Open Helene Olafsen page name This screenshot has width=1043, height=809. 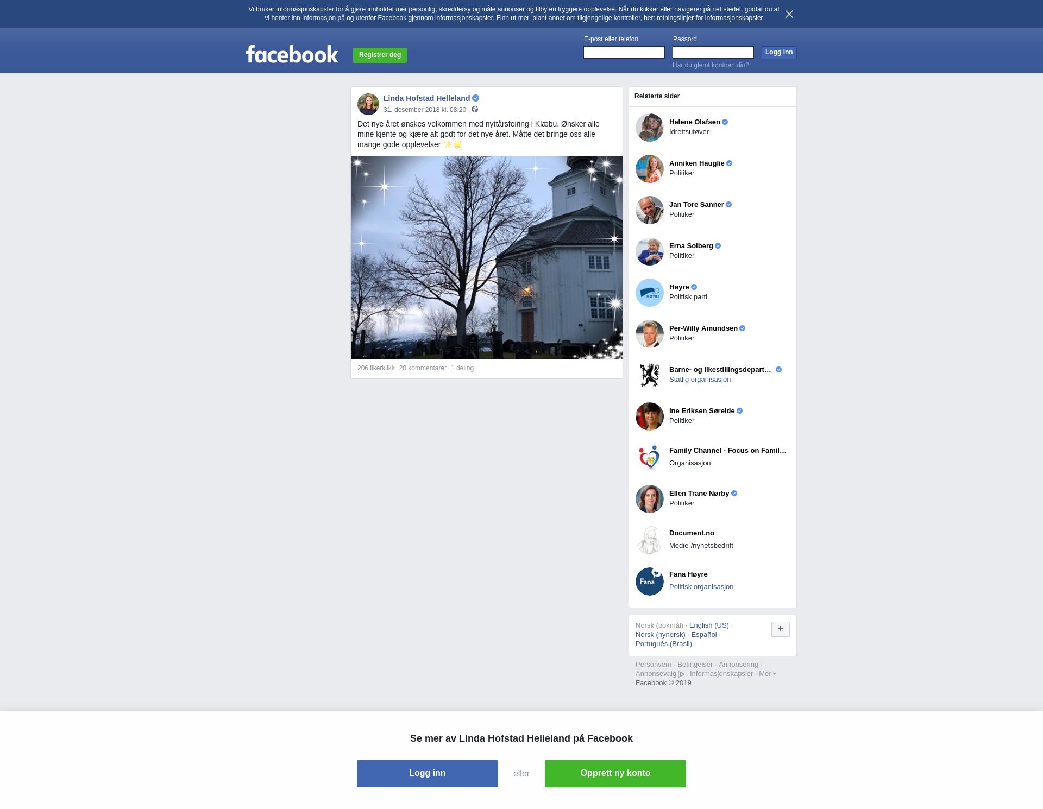click(694, 122)
